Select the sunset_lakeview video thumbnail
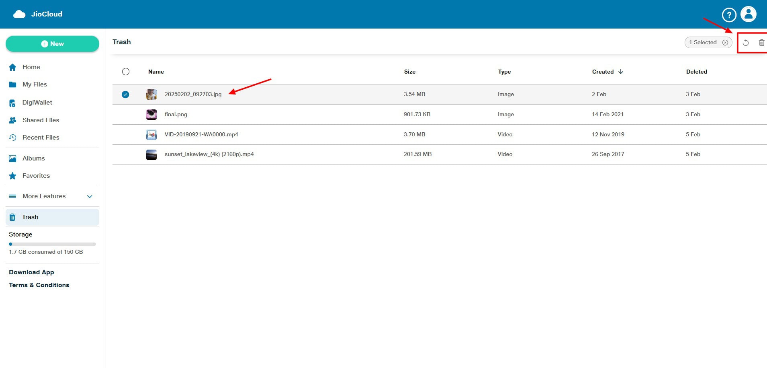This screenshot has width=767, height=368. pyautogui.click(x=151, y=154)
